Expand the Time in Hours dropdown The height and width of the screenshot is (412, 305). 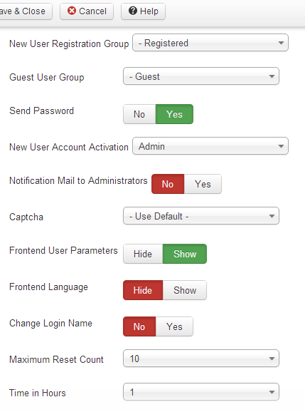pos(201,392)
